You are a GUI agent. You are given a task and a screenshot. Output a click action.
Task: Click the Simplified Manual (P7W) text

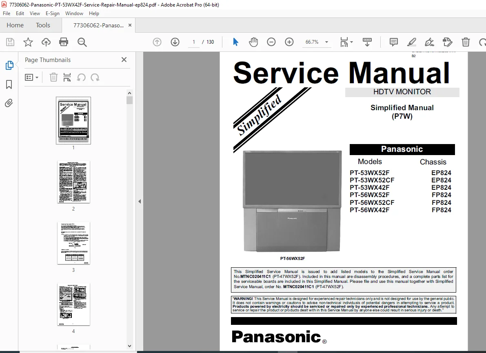[x=402, y=112]
